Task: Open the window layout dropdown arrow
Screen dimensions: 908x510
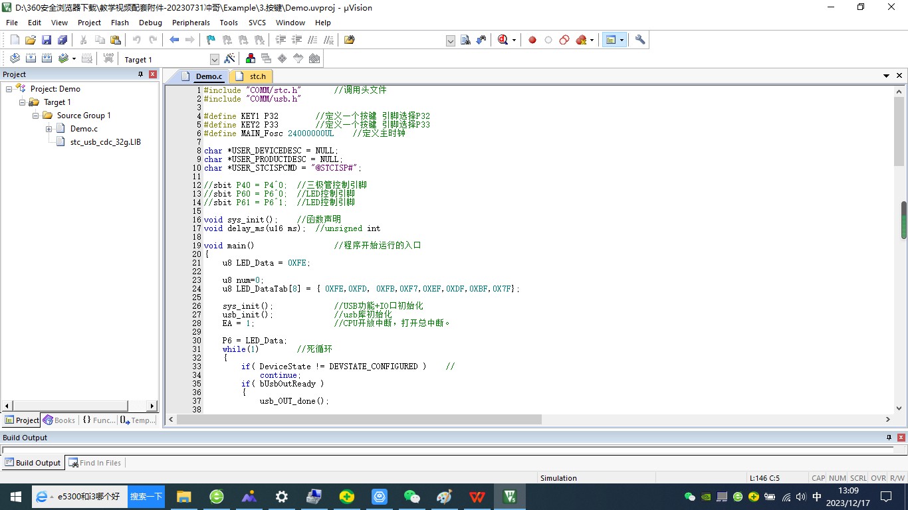Action: click(x=622, y=40)
